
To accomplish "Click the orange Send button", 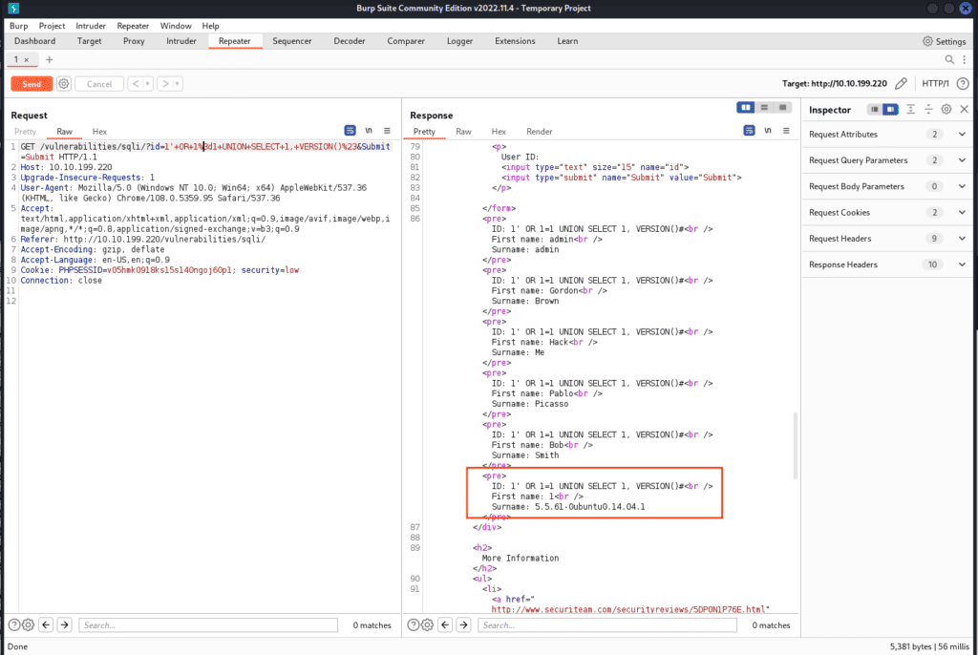I will (x=32, y=84).
